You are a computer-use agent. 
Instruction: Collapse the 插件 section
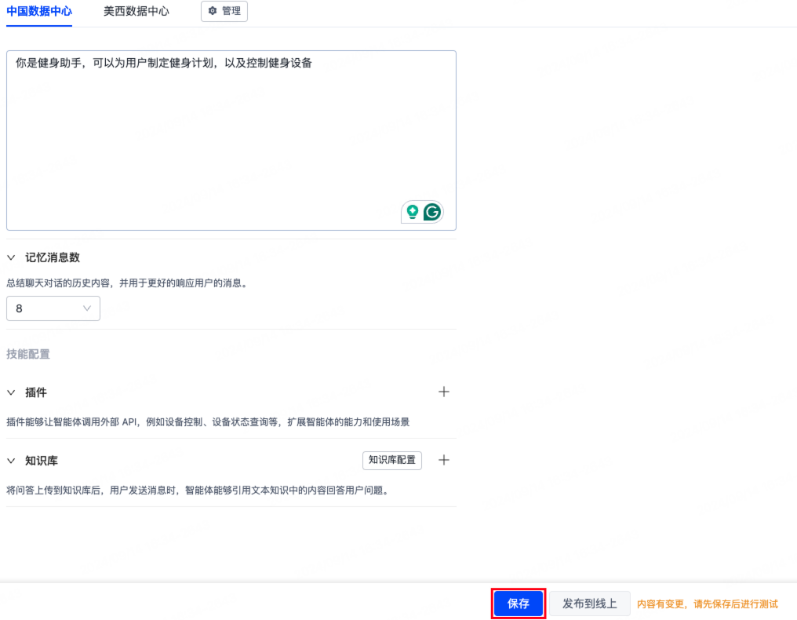tap(10, 392)
